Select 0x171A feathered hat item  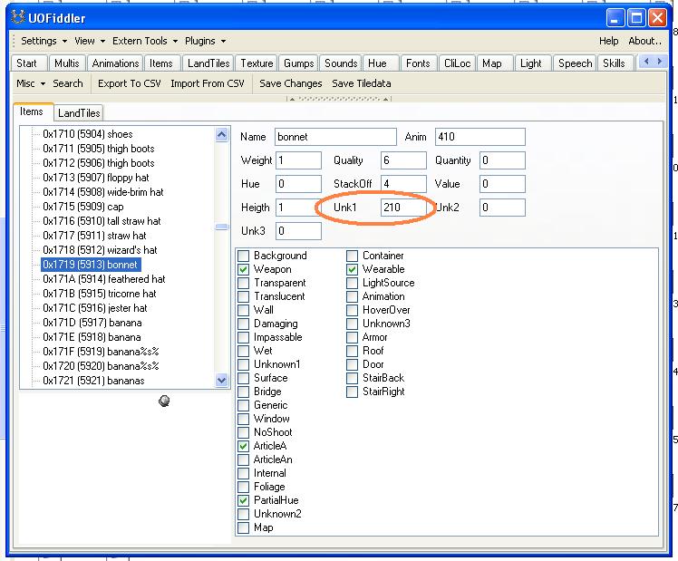click(x=103, y=279)
